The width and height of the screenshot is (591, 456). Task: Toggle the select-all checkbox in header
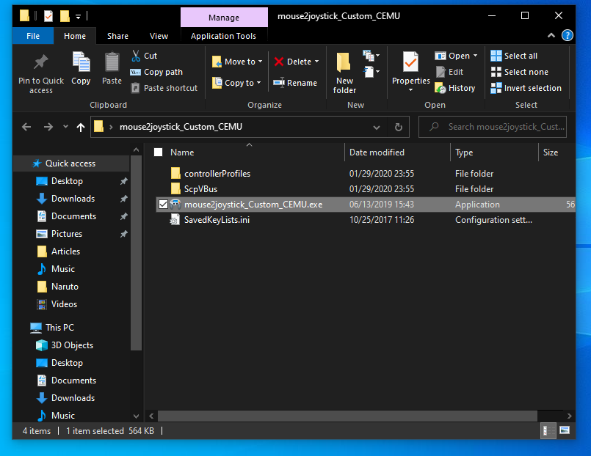pyautogui.click(x=159, y=152)
